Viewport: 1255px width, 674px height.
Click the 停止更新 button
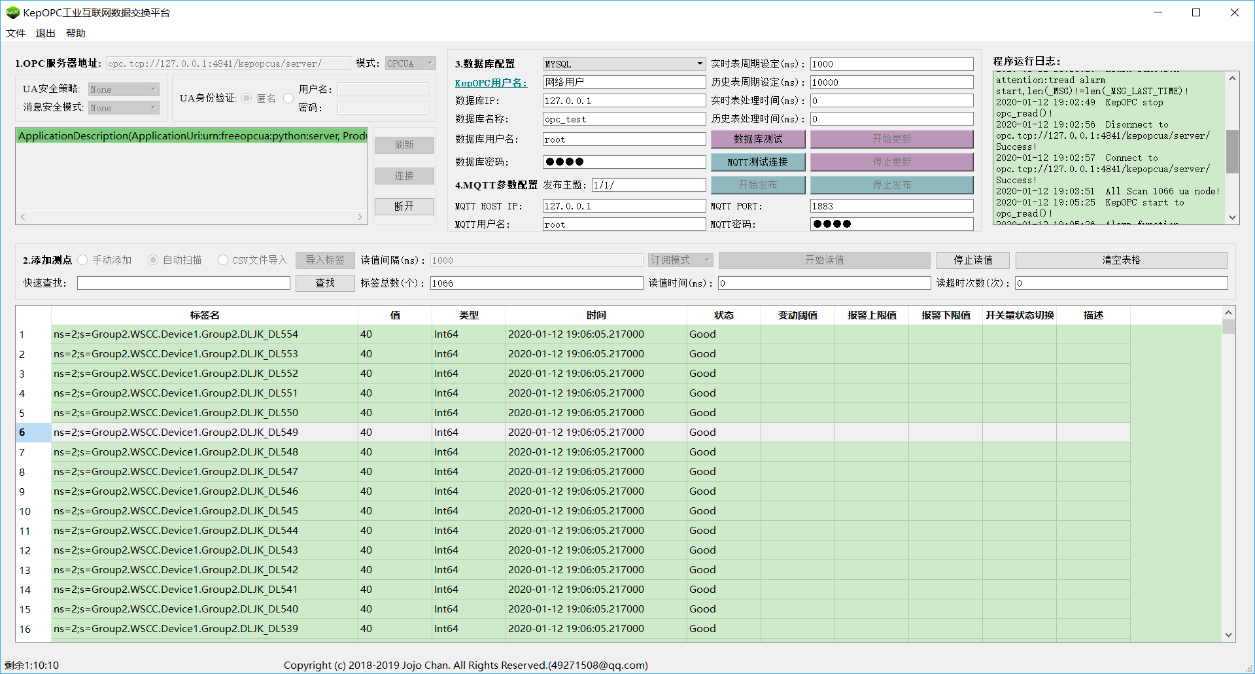click(x=892, y=162)
